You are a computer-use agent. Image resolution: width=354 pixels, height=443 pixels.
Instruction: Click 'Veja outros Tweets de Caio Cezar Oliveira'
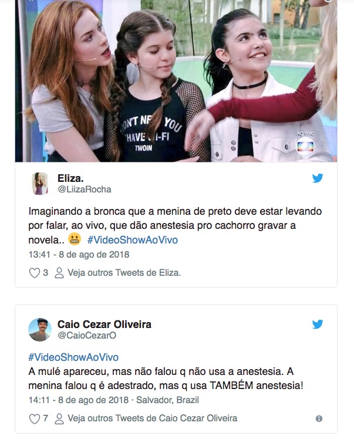153,418
